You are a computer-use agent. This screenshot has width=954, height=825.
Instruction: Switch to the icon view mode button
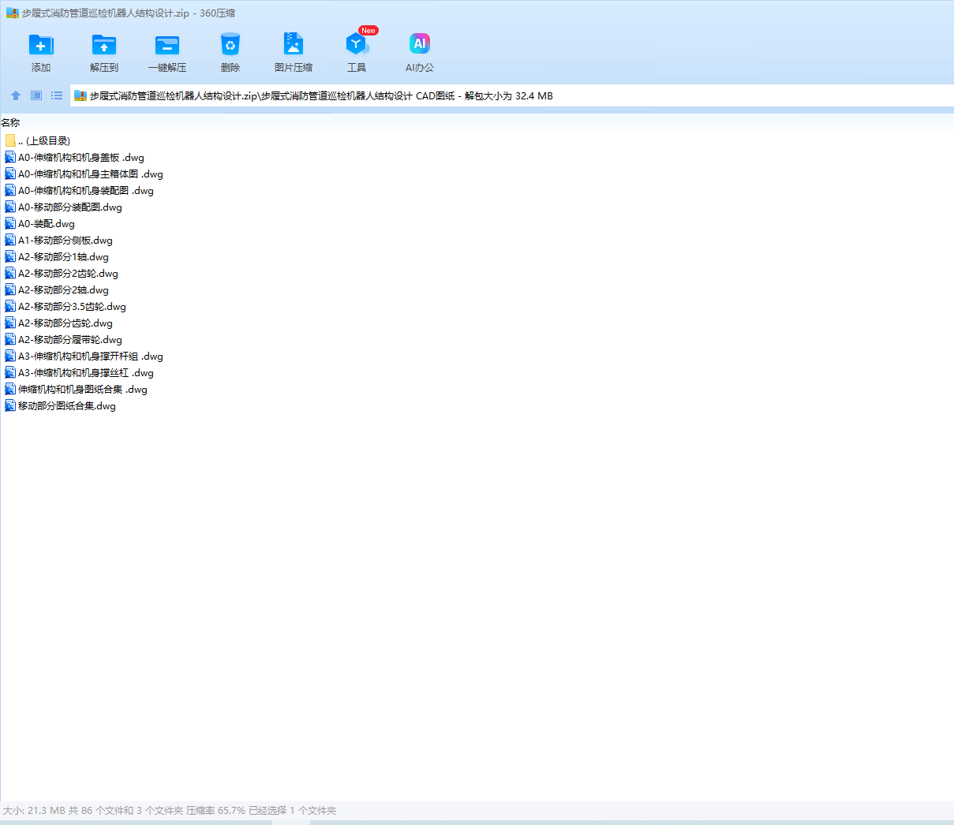(36, 95)
